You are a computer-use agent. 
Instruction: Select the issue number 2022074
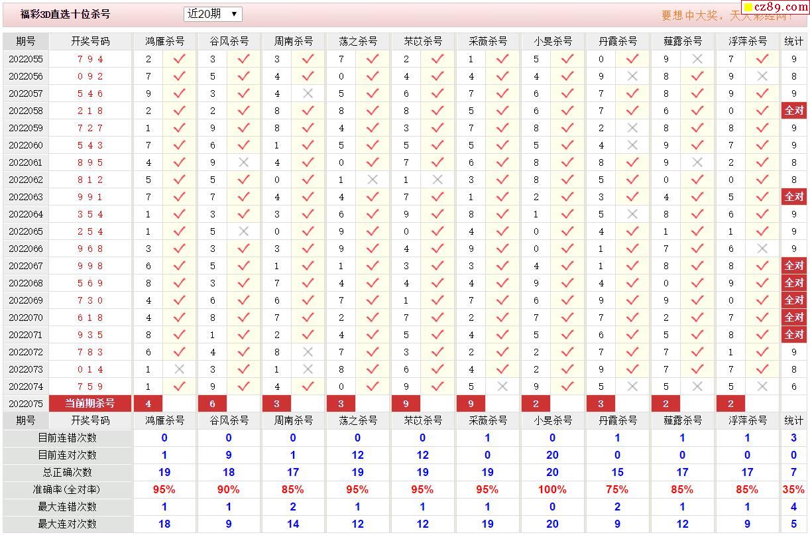pos(26,387)
